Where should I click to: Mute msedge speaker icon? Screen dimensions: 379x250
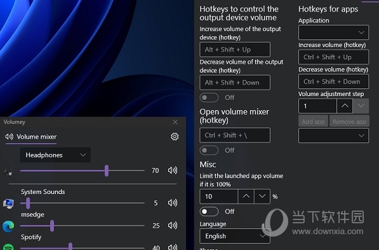[173, 226]
